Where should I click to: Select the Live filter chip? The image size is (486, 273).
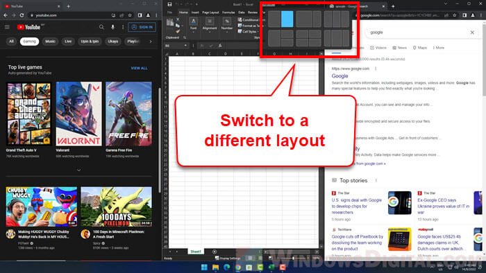click(x=68, y=42)
